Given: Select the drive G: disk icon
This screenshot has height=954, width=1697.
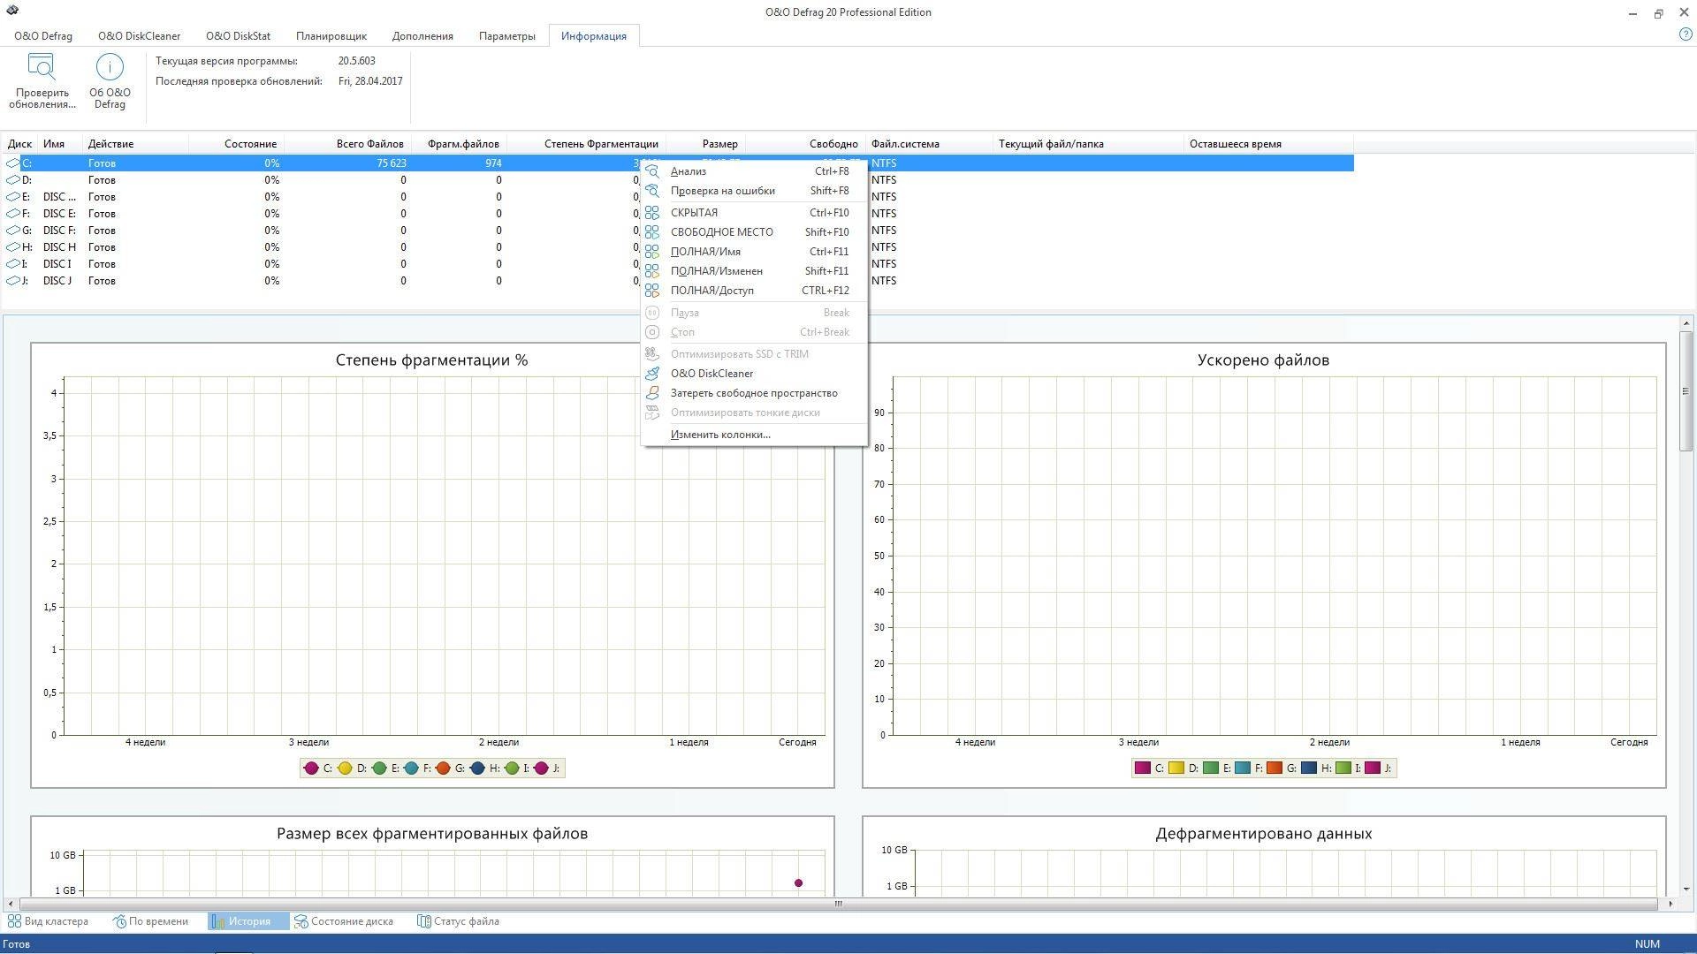Looking at the screenshot, I should click(x=12, y=231).
